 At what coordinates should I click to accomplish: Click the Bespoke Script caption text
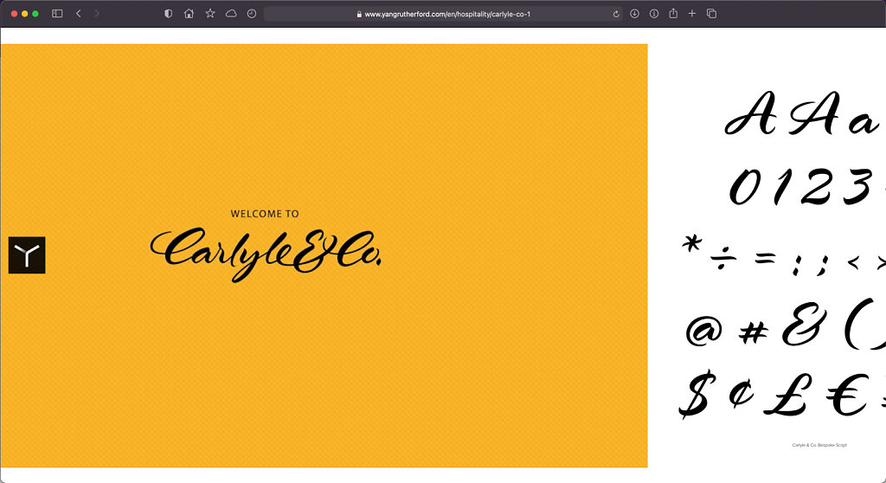tap(819, 445)
